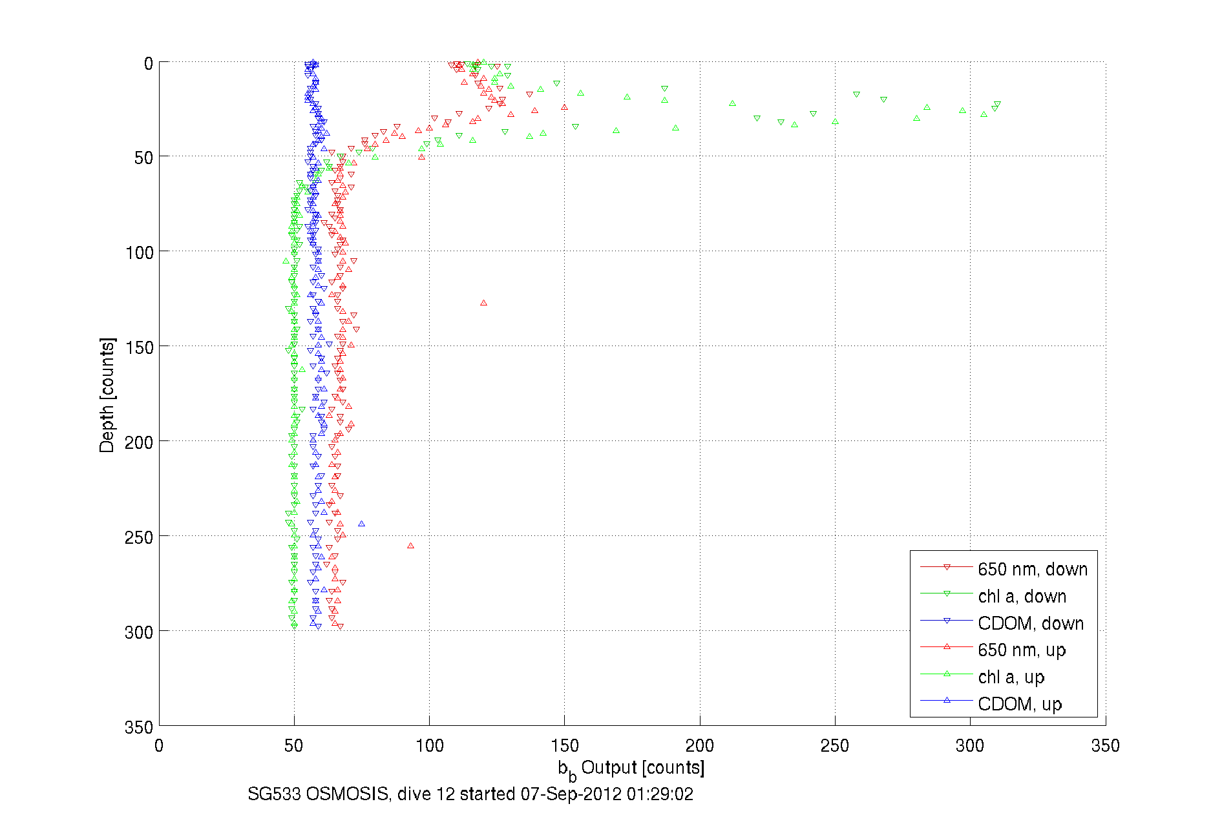Click the 'SG533 OSMOSIS, dive 12' caption text
The image size is (1222, 815).
(x=352, y=794)
